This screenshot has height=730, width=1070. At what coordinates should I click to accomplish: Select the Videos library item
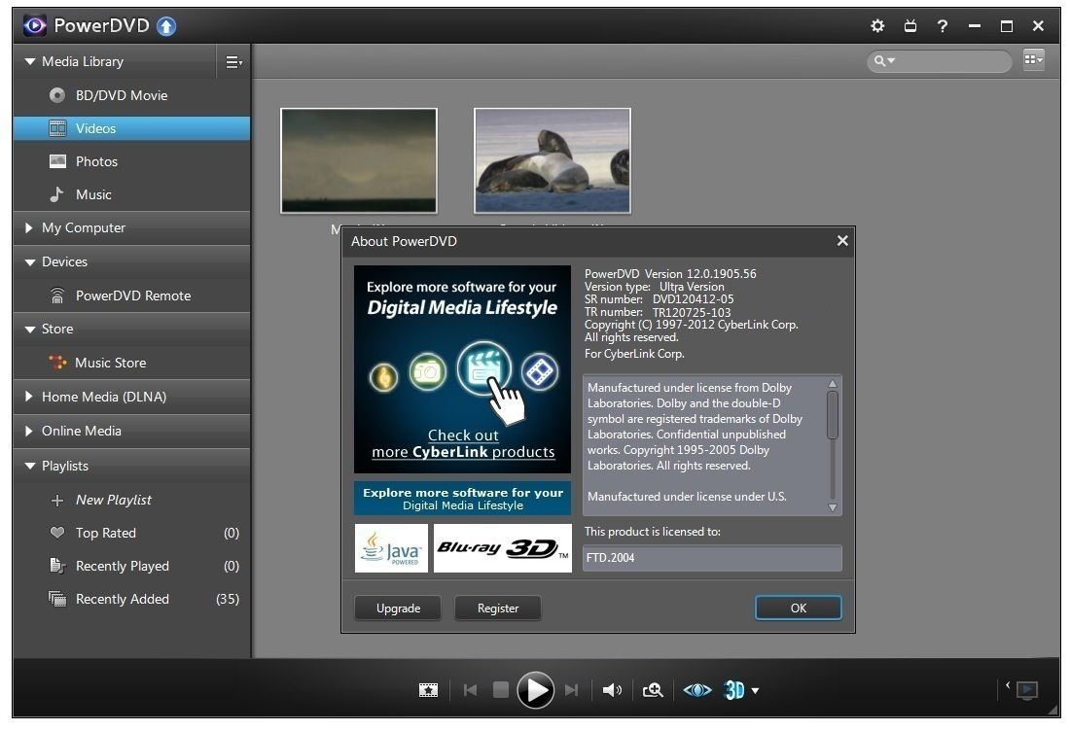point(131,128)
